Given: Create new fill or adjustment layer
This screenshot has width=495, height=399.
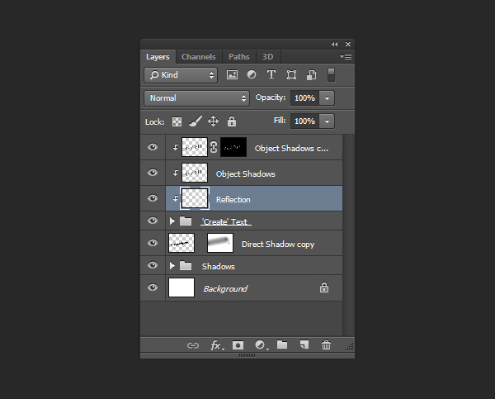Looking at the screenshot, I should point(262,345).
